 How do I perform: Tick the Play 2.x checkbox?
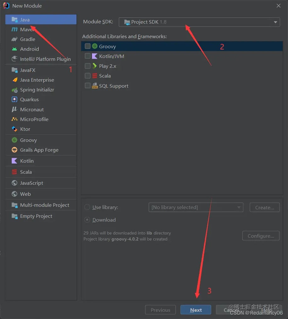(x=88, y=66)
